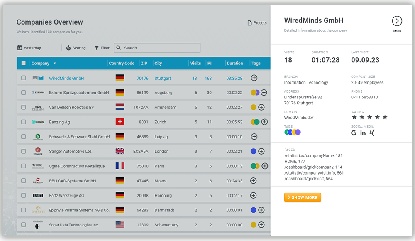Viewport: 415px width, 241px height.
Task: Click the Epiphyte Pharma Systems AG company name
Action: click(x=80, y=210)
